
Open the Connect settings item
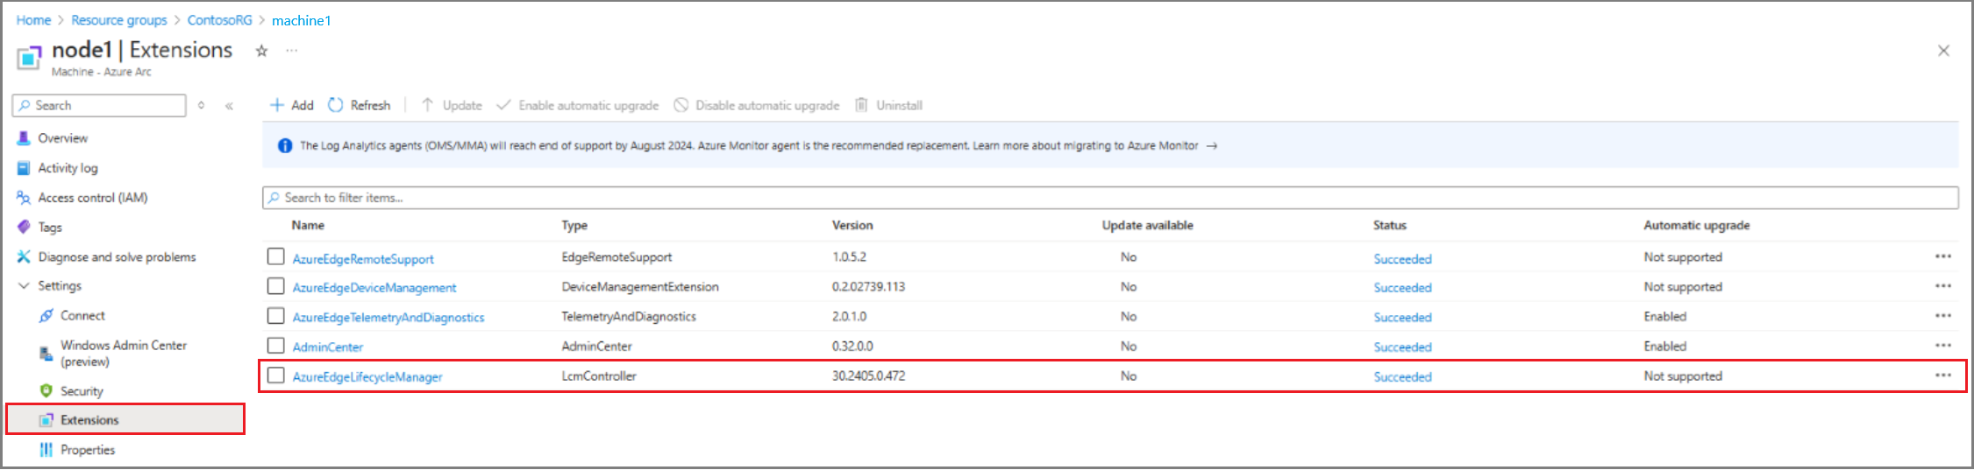[72, 316]
